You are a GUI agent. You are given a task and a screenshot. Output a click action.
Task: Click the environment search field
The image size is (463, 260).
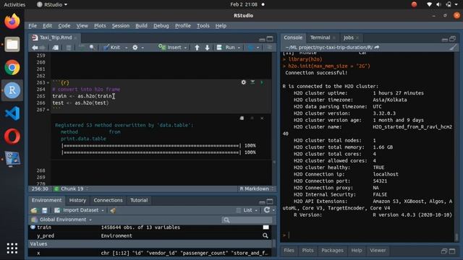tap(247, 220)
